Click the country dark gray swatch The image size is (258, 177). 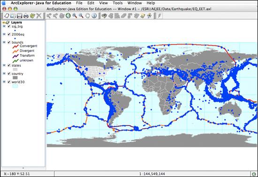(x=15, y=78)
